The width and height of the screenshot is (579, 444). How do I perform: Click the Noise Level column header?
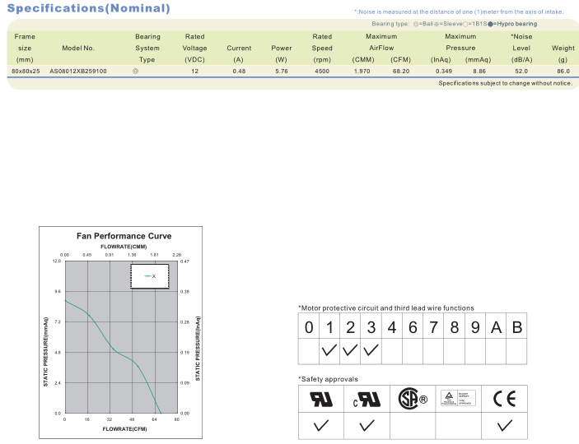tap(521, 48)
